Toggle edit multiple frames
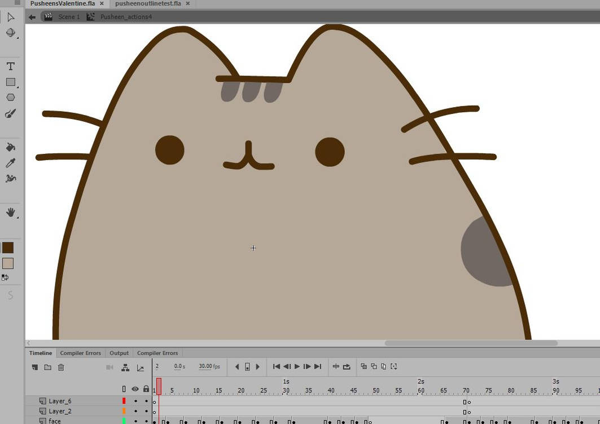 383,366
